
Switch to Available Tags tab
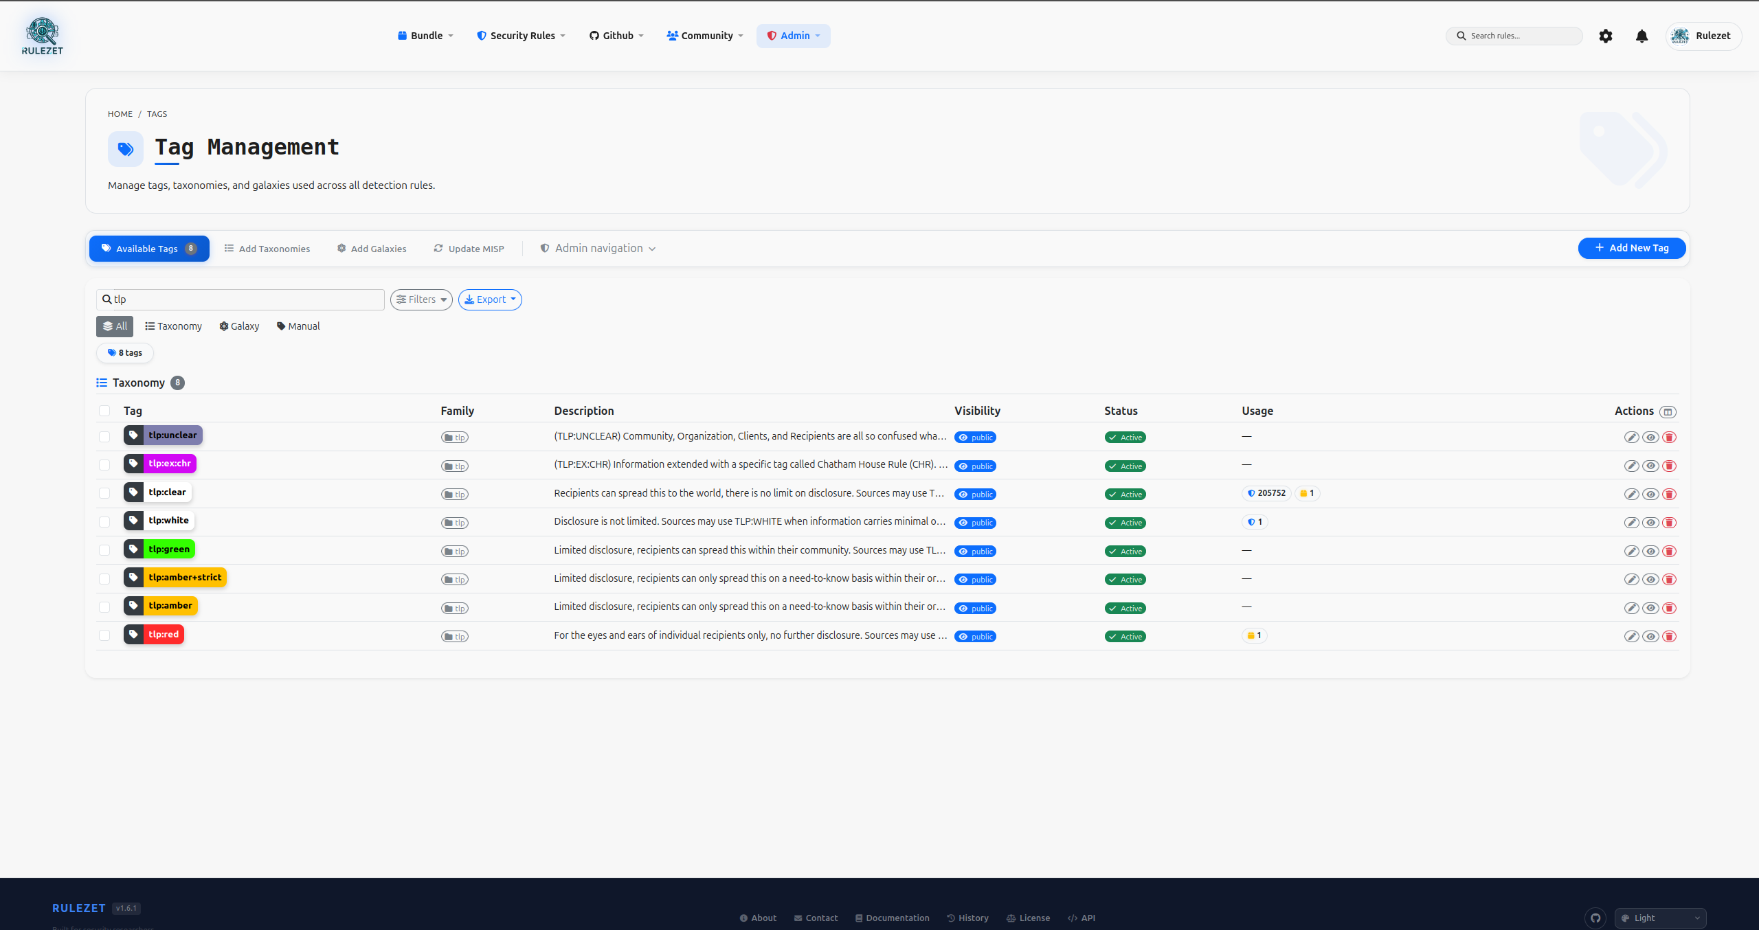point(149,249)
